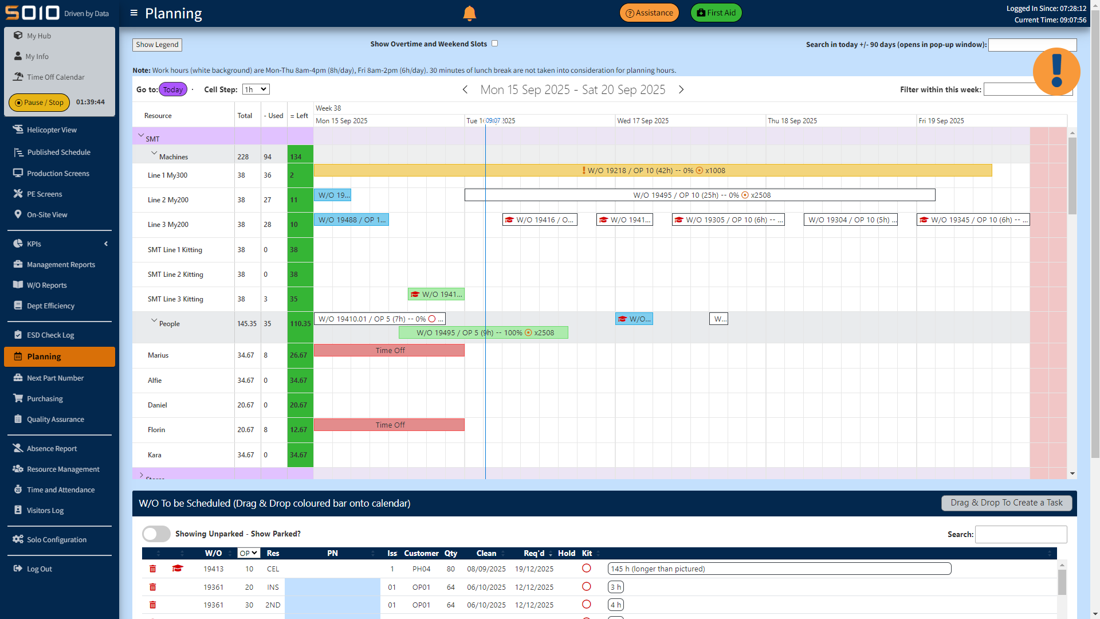
Task: Click the Search field for work orders
Action: 1020,534
